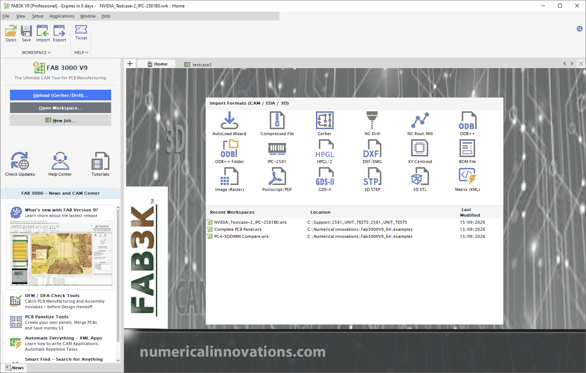Screen dimensions: 586x373
Task: Choose the BOM File import icon
Action: coord(468,152)
